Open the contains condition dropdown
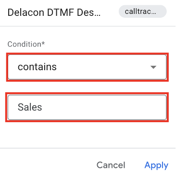Viewport: 176px width, 175px height. (x=87, y=67)
